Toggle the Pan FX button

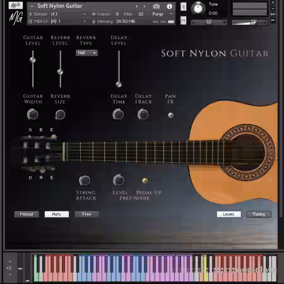pyautogui.click(x=170, y=115)
